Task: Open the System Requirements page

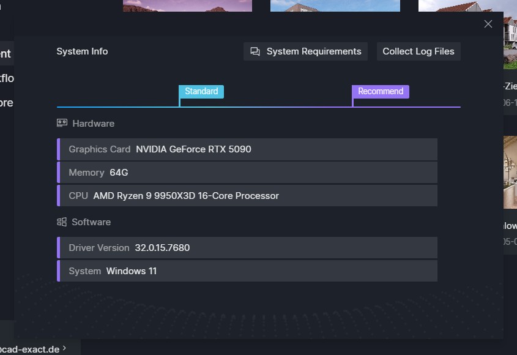Action: [305, 51]
